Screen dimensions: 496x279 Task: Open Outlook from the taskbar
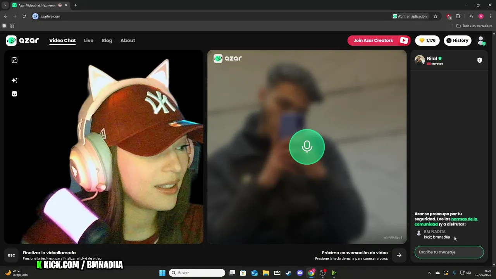point(255,273)
